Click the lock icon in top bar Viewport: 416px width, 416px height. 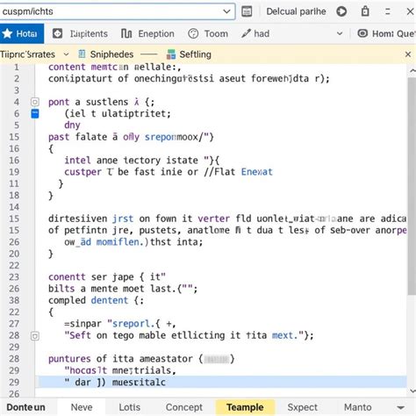point(365,11)
